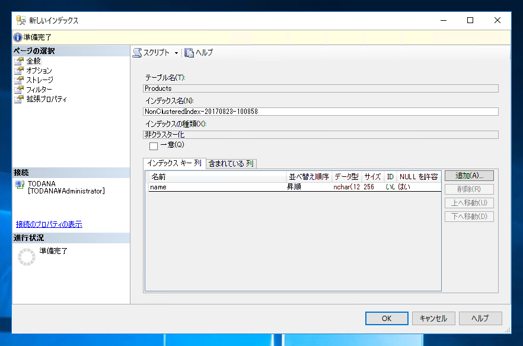Image resolution: width=523 pixels, height=346 pixels.
Task: Open 接続のプロパティの表示 link
Action: tap(49, 224)
